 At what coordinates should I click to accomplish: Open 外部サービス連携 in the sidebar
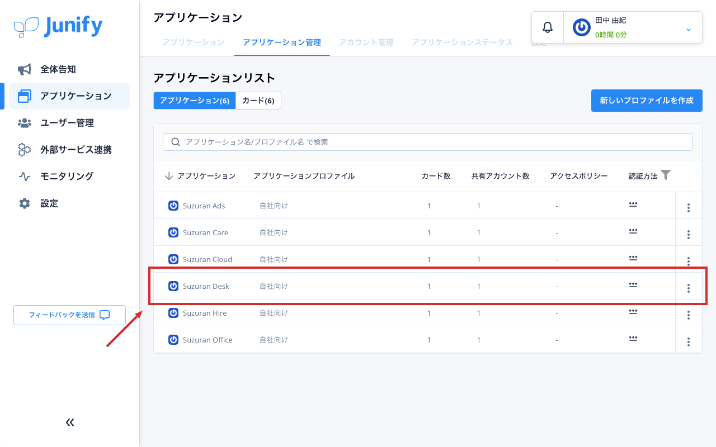pyautogui.click(x=69, y=150)
